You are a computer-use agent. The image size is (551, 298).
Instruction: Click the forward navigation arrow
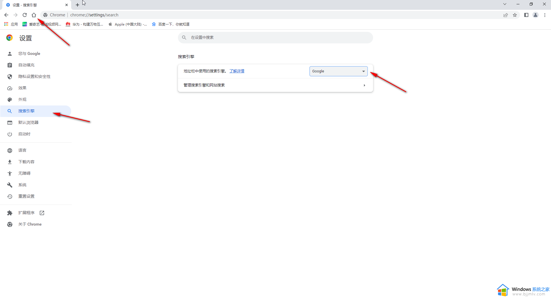pyautogui.click(x=15, y=15)
